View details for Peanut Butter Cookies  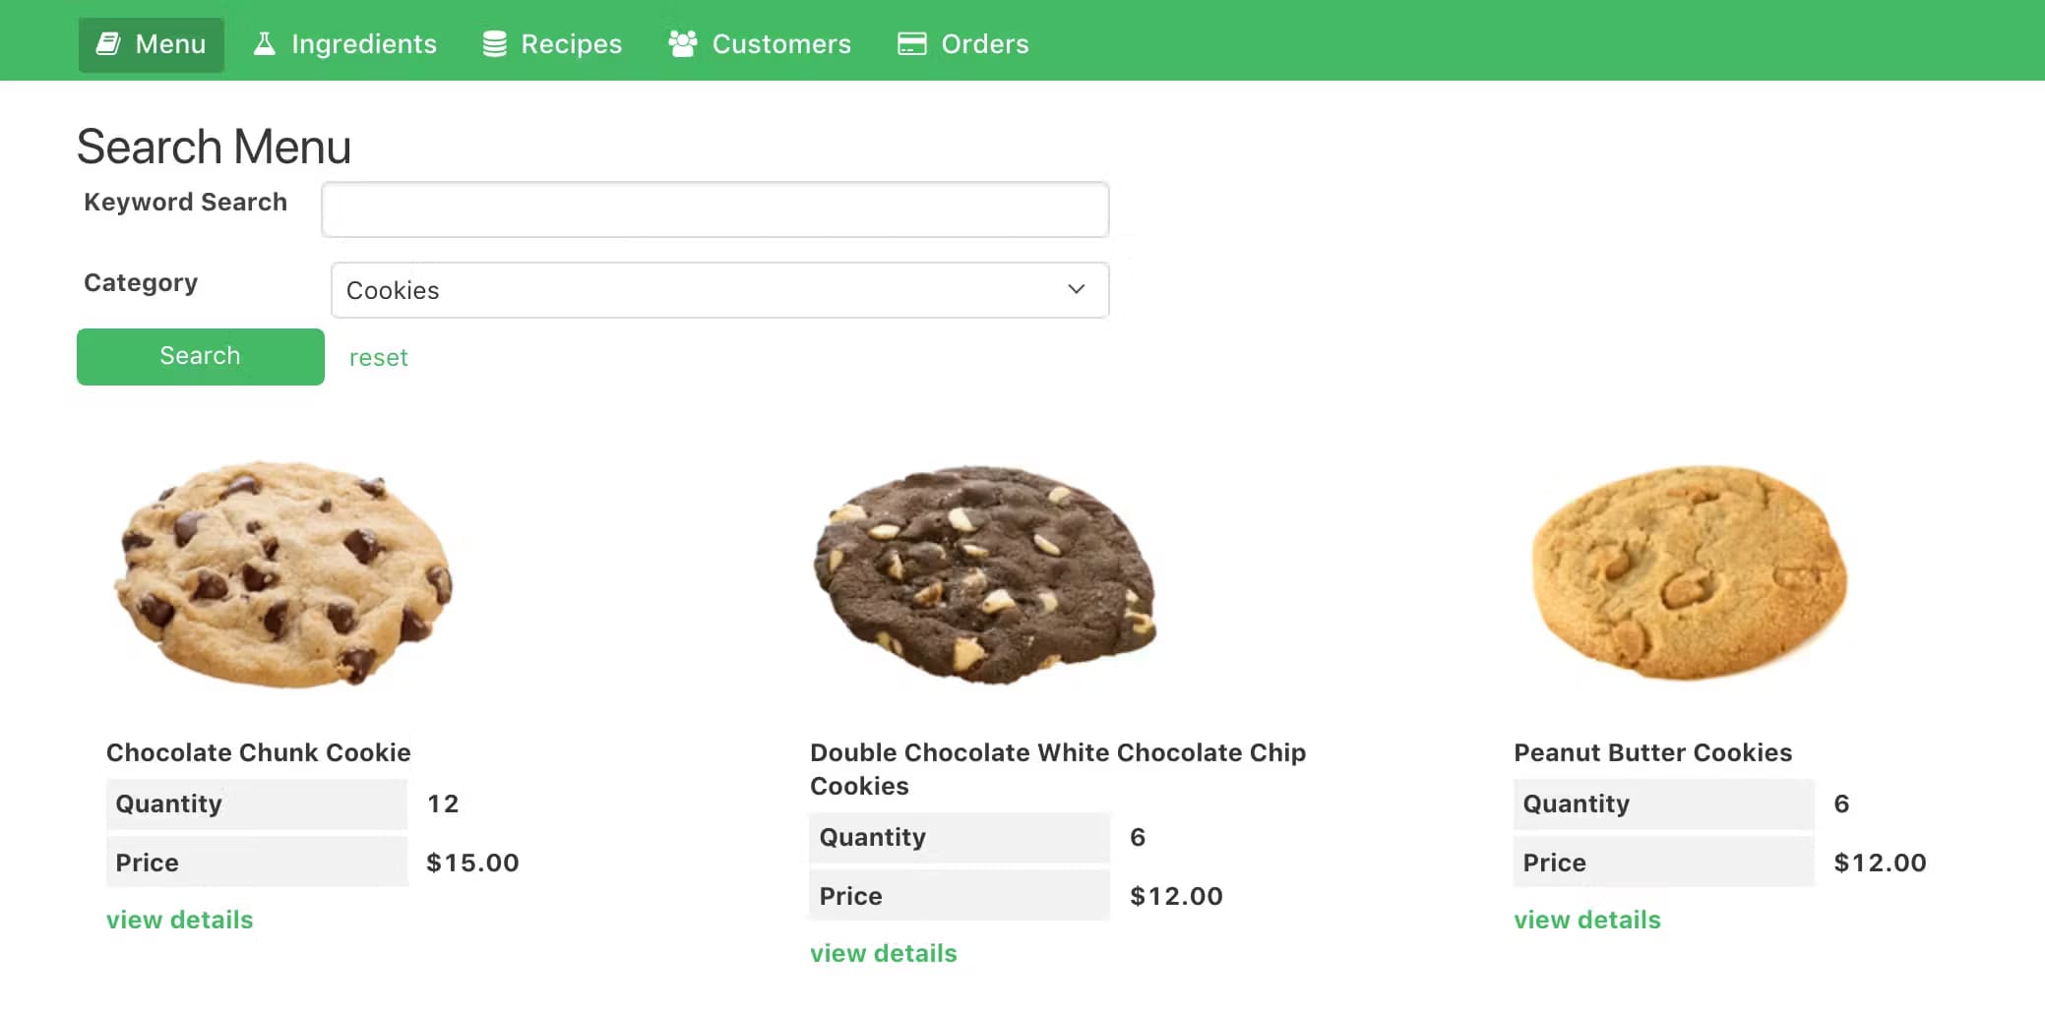1586,920
